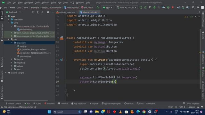Click the editor vertical scrollbar
Image resolution: width=205 pixels, height=115 pixels.
[x=201, y=59]
